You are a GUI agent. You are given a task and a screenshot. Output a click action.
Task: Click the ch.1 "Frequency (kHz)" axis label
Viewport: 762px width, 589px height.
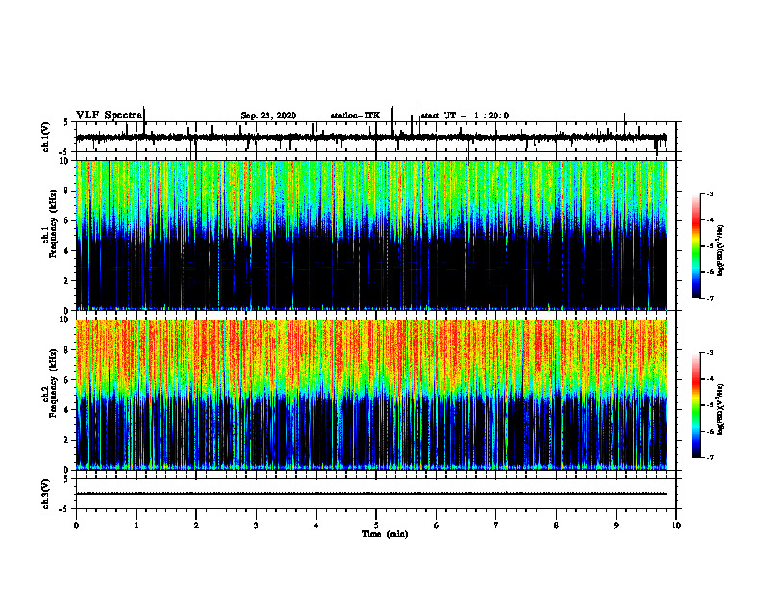click(x=53, y=224)
